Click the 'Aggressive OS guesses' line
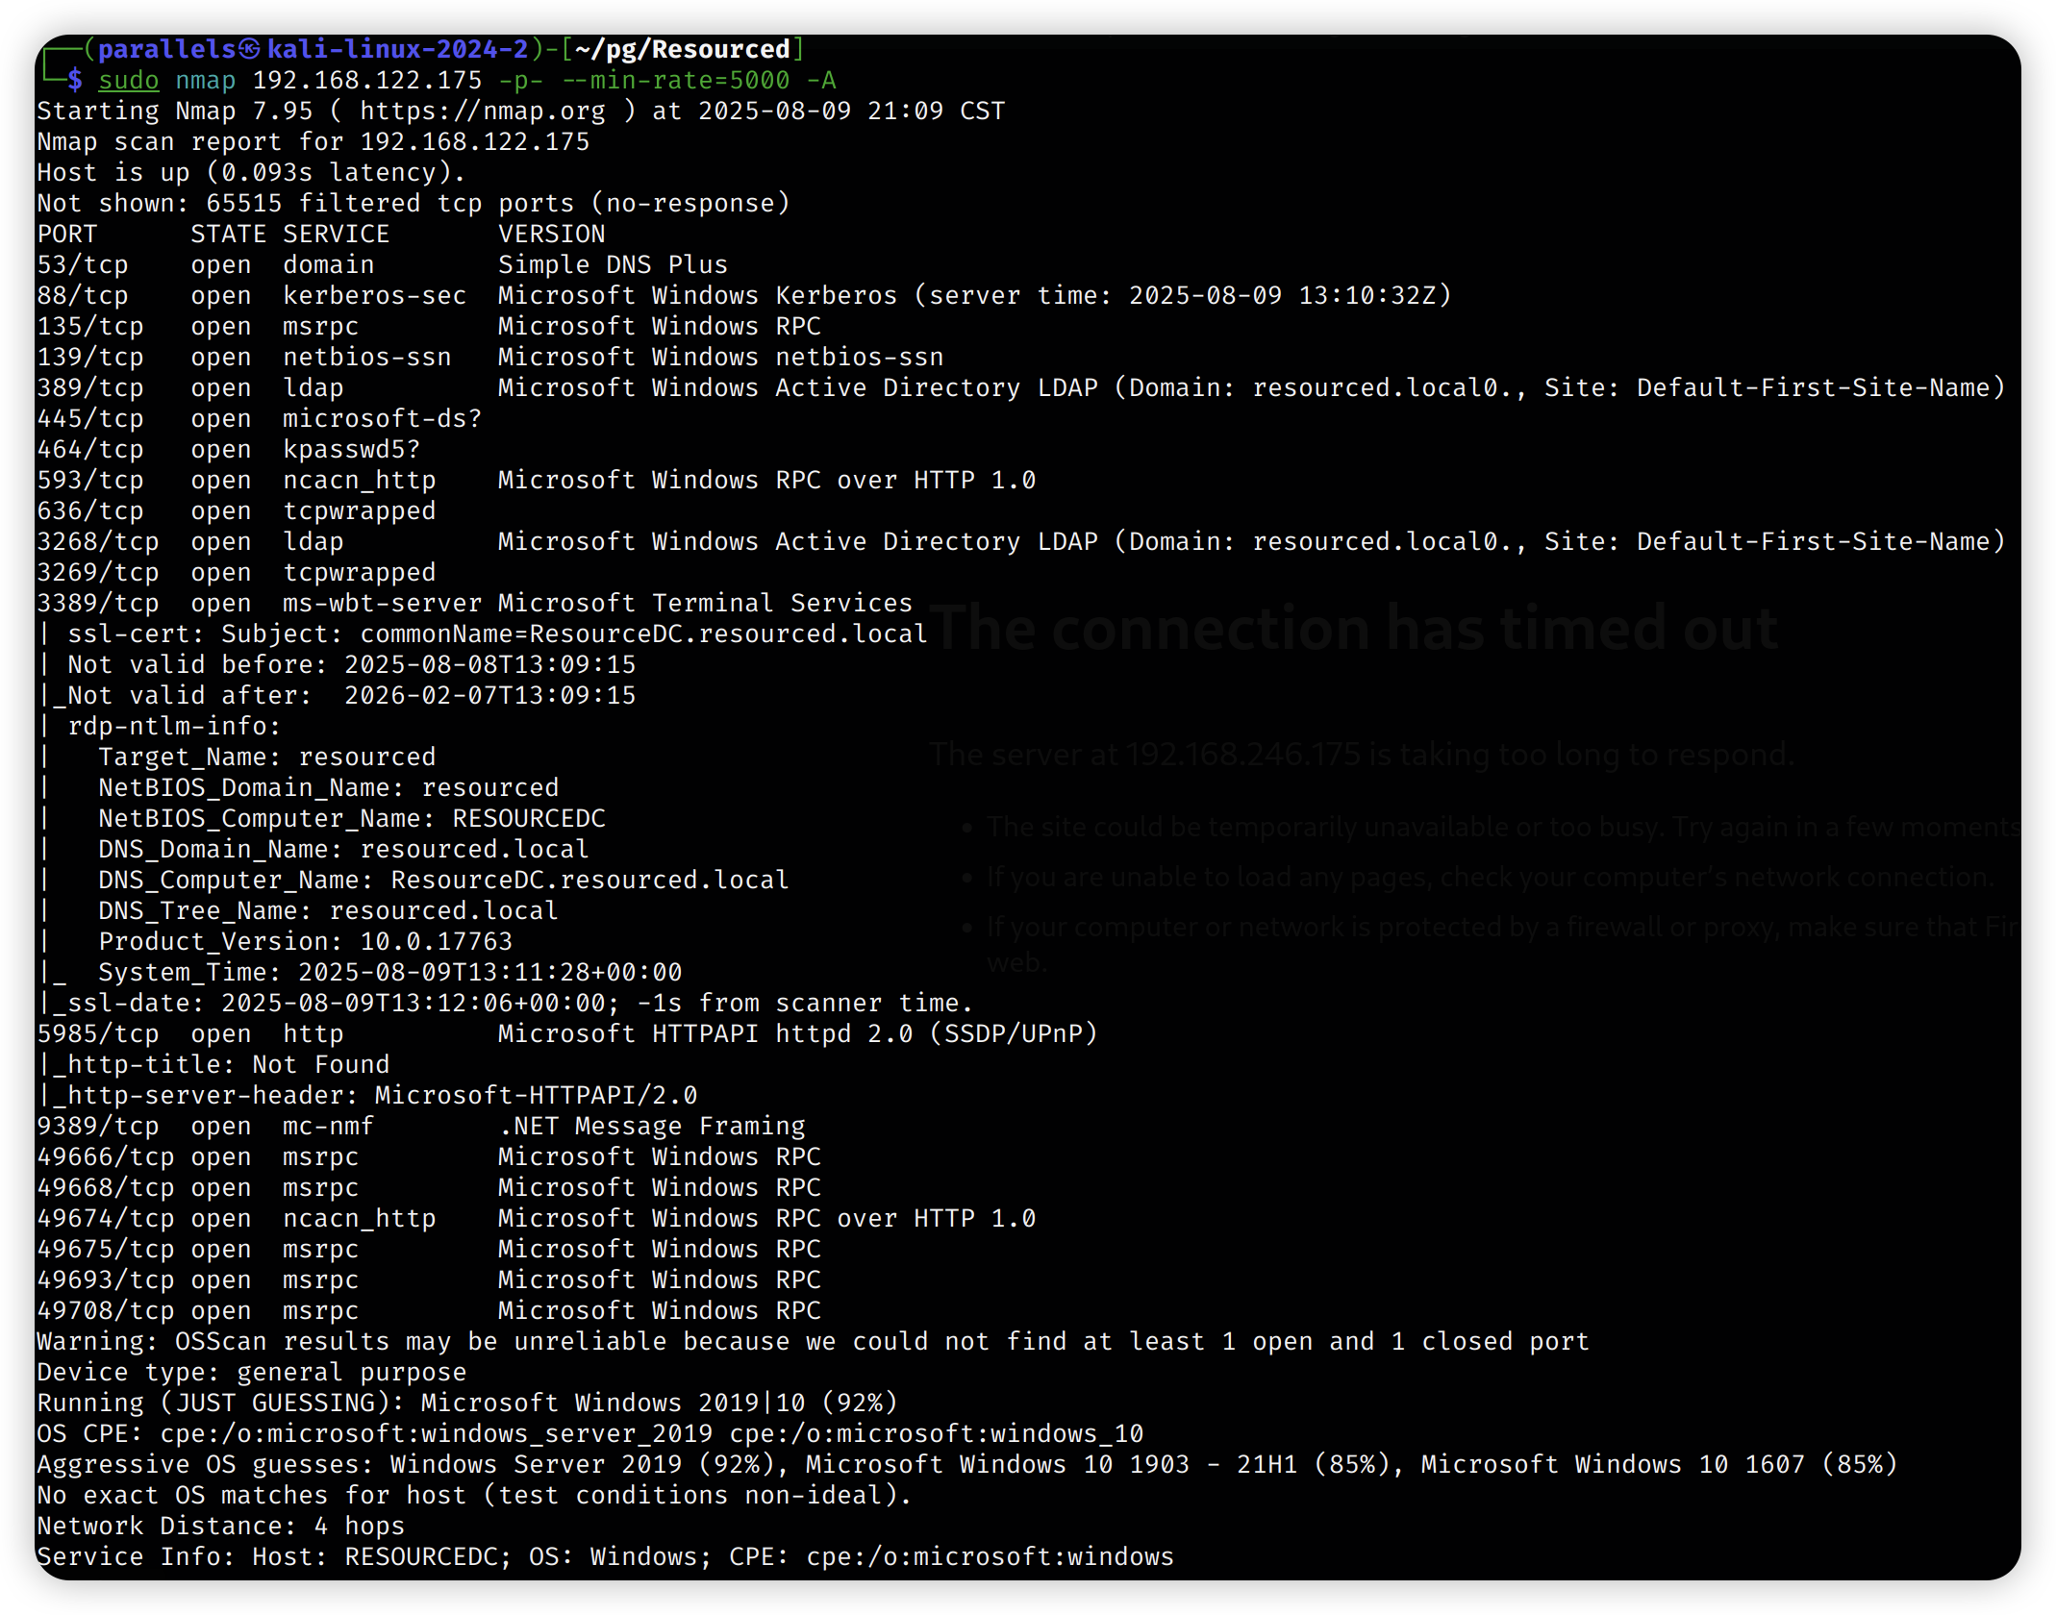 coord(967,1465)
